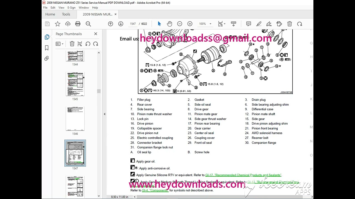Delete page using toolbar trash icon

pyautogui.click(x=290, y=24)
